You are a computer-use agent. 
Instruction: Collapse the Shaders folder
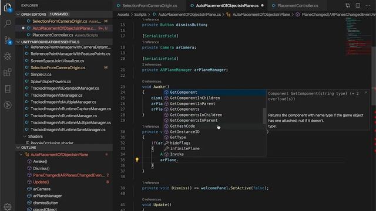(x=25, y=137)
